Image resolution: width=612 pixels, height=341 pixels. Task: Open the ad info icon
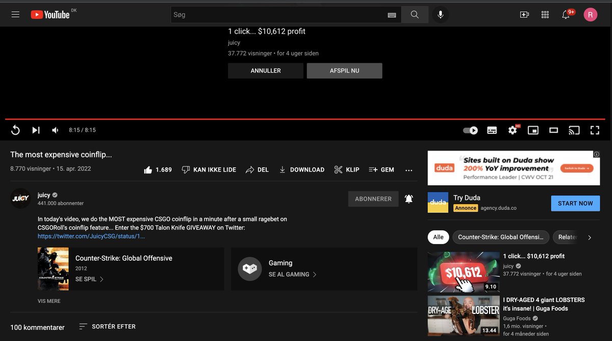click(x=596, y=154)
